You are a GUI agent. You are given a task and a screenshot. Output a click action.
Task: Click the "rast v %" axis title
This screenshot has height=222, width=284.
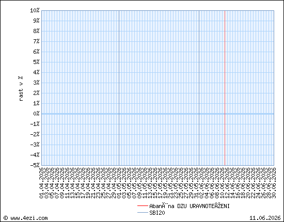(21, 88)
